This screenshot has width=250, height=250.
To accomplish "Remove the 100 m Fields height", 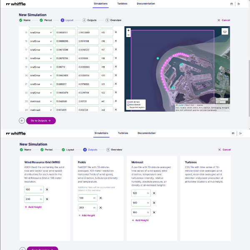I will click(100, 198).
